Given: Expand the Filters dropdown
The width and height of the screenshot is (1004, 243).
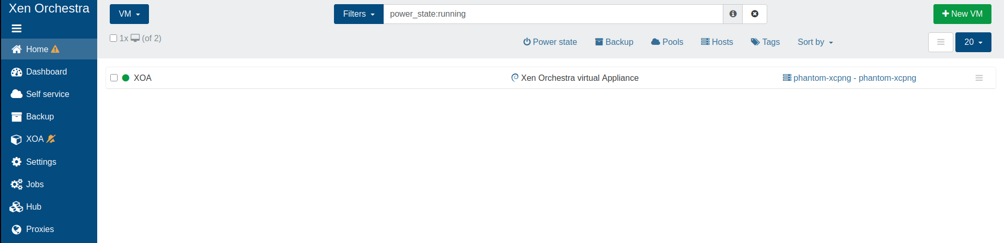Looking at the screenshot, I should pyautogui.click(x=359, y=14).
